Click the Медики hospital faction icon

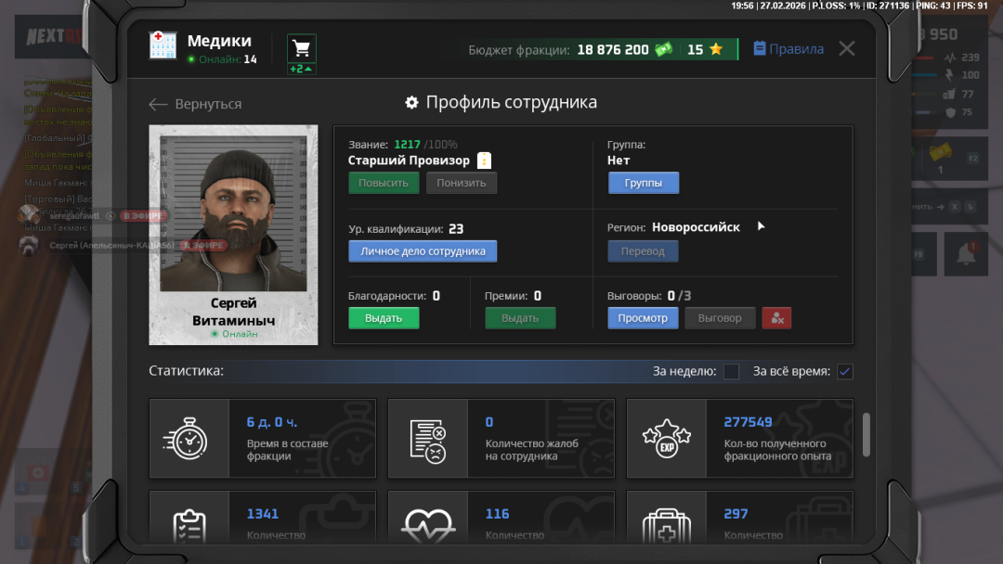163,45
